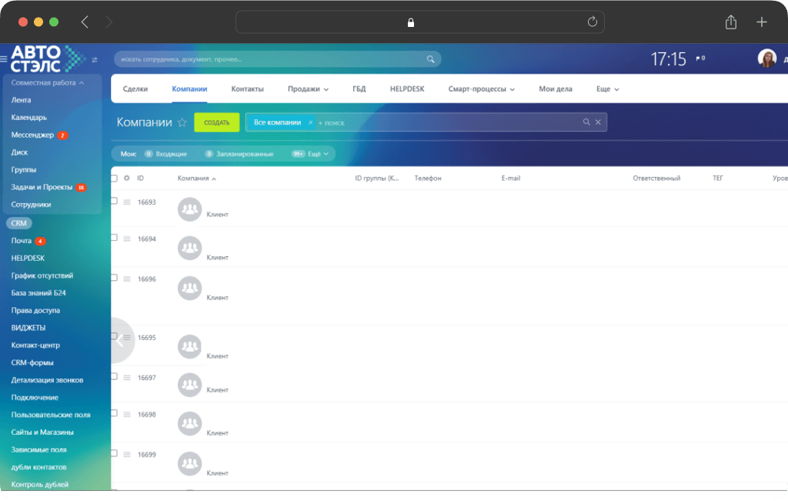Toggle select-all checkbox in table header
Screen dimensions: 788x501
tap(114, 178)
